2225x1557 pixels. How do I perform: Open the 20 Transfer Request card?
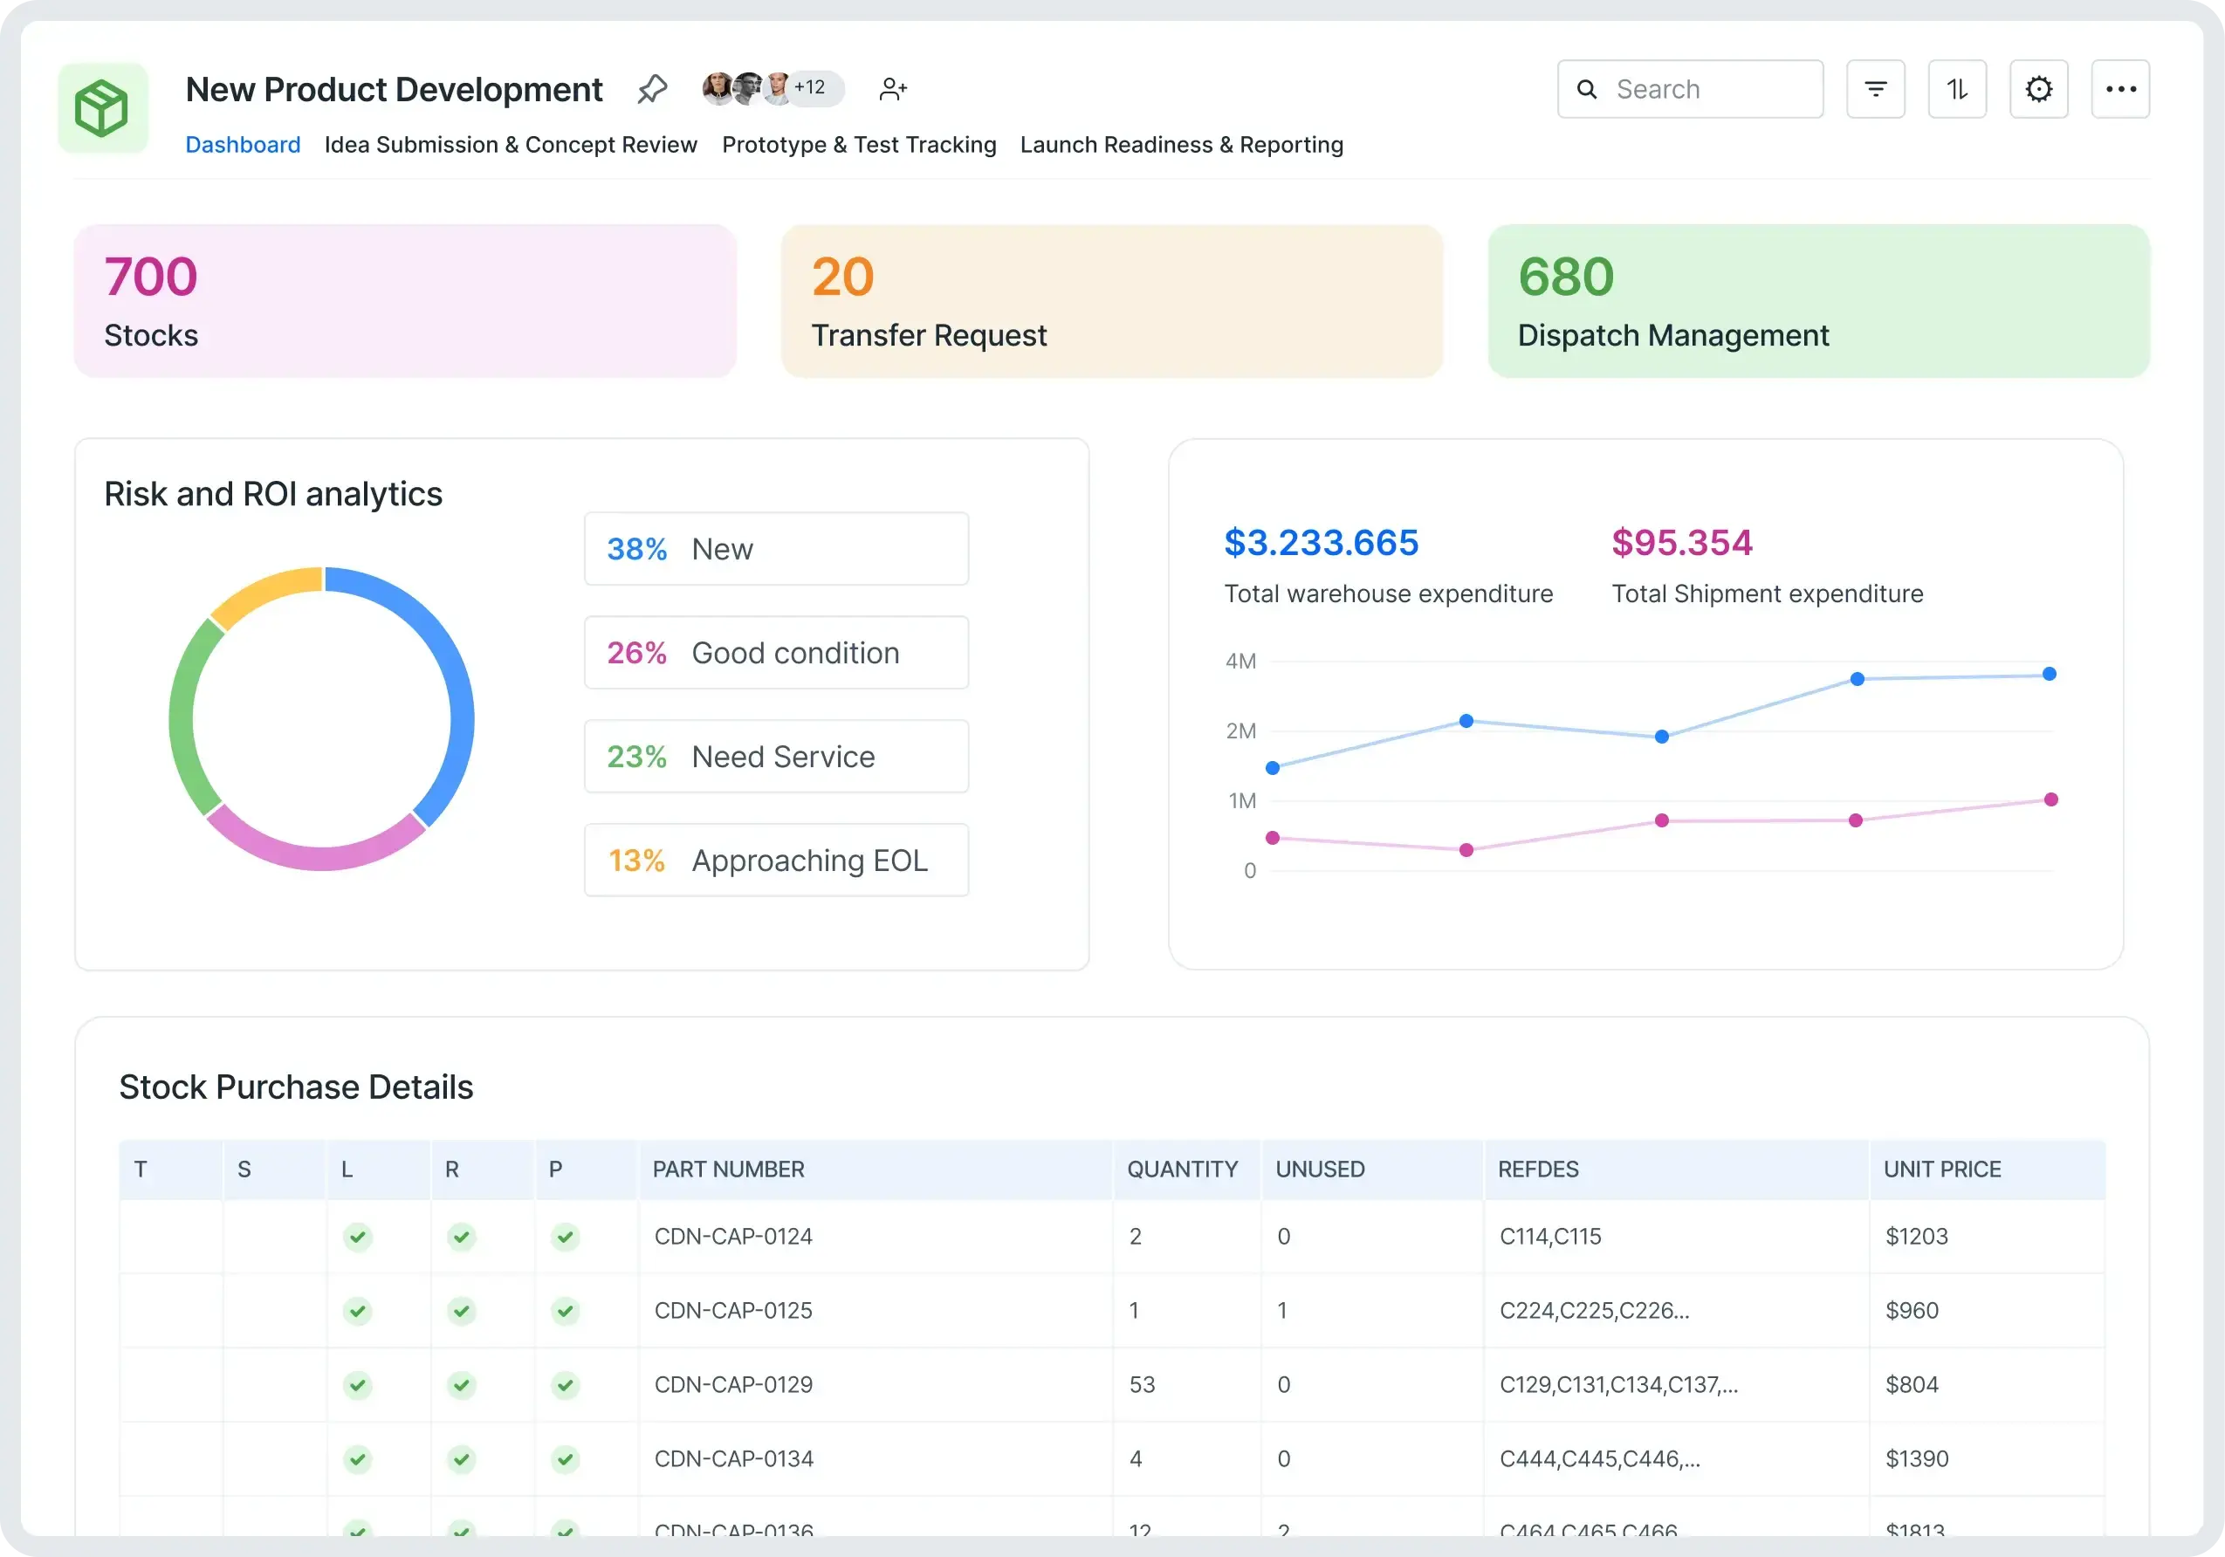(x=1111, y=301)
